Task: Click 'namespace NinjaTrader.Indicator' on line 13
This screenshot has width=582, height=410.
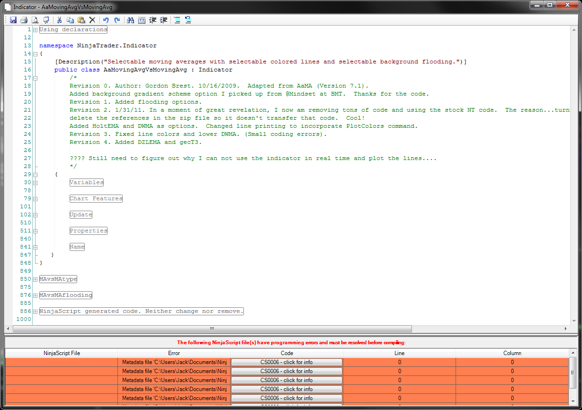Action: [98, 46]
